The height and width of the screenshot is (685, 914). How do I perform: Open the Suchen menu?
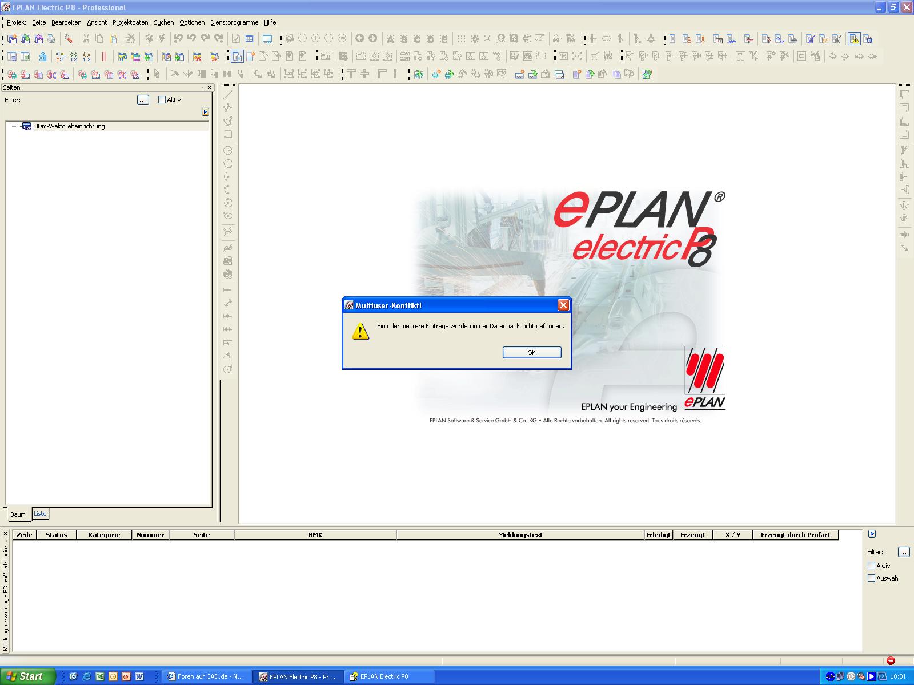164,22
